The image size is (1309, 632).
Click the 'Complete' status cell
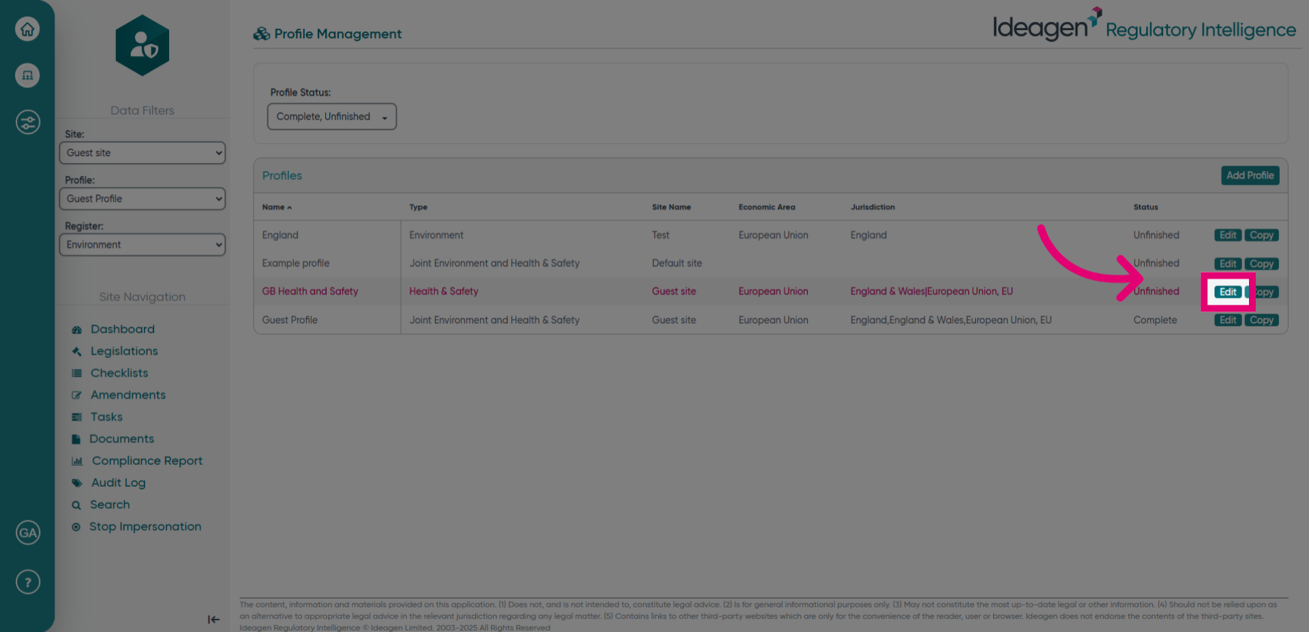pyautogui.click(x=1155, y=320)
